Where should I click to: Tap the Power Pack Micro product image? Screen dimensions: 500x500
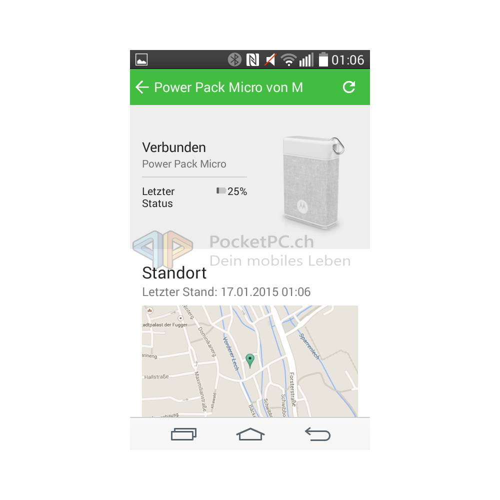pyautogui.click(x=313, y=182)
